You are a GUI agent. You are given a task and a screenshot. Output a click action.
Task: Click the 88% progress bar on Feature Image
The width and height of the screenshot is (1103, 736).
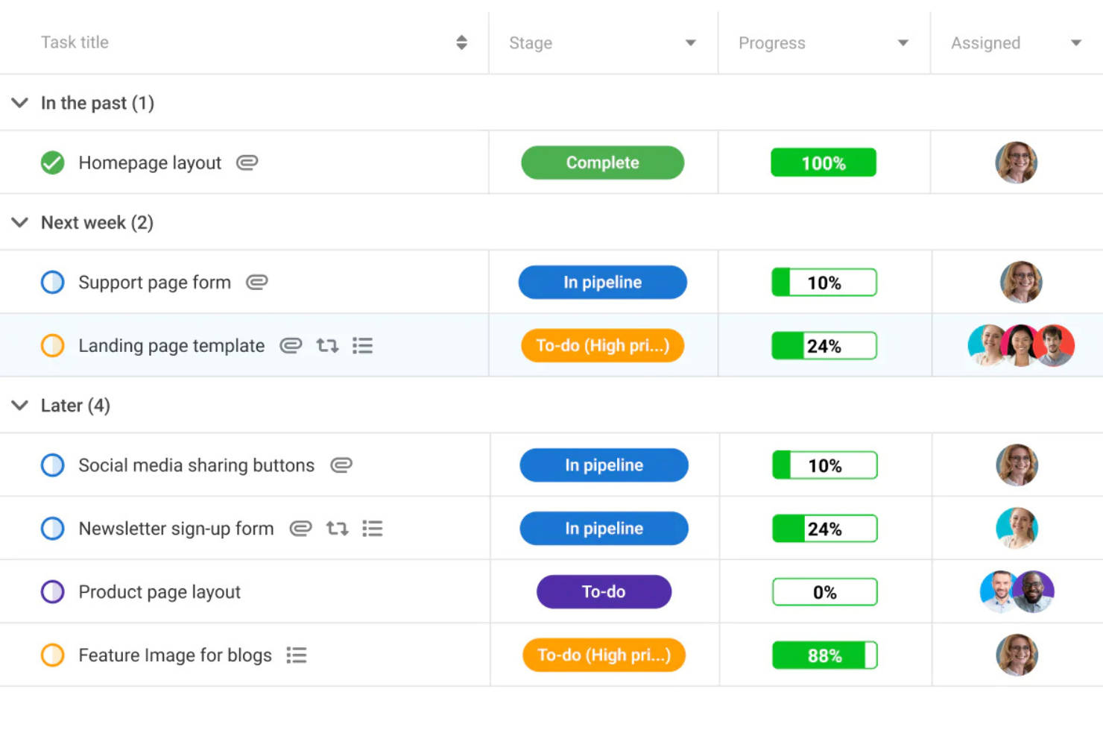pos(824,655)
